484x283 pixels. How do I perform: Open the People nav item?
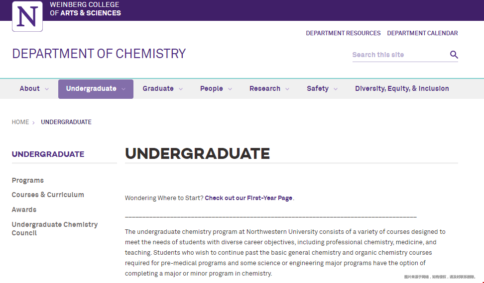coord(212,88)
